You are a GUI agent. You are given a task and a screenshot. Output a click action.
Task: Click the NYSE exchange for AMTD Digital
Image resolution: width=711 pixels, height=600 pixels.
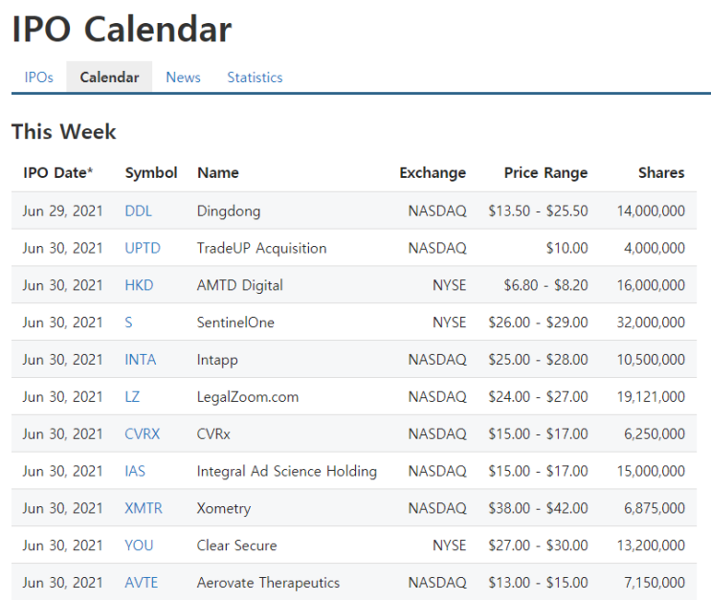pos(450,285)
